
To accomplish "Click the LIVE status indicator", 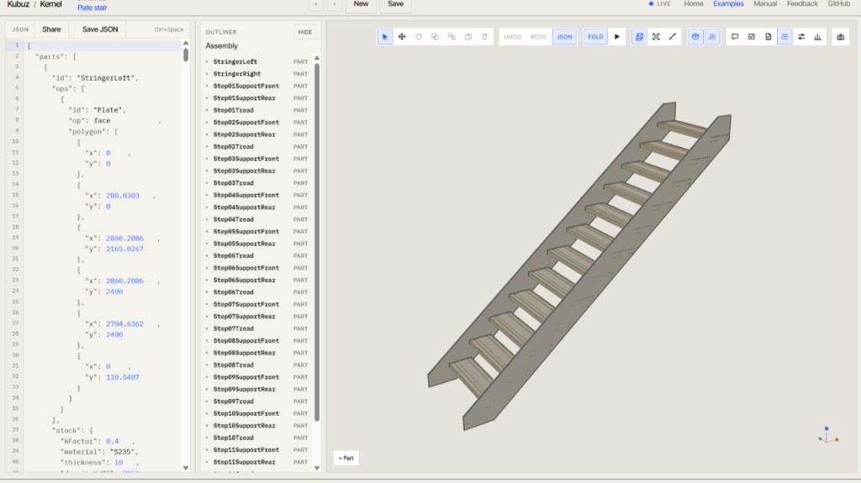I will tap(659, 4).
